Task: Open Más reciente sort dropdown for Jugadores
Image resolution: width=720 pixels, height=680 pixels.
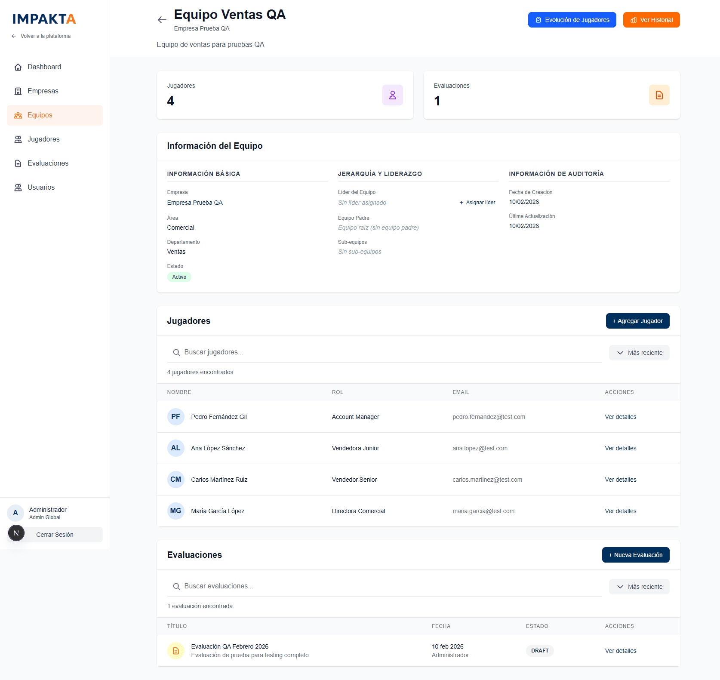Action: (639, 353)
